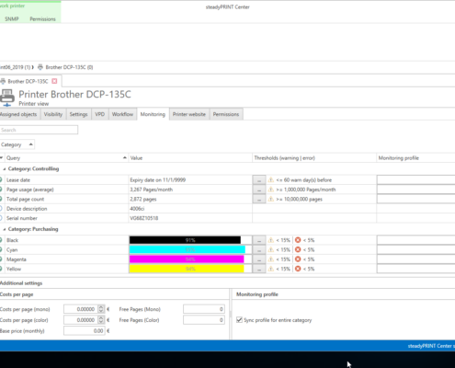Close the Brother DCP-135C tab
Viewport: 455px width, 368px height.
click(54, 81)
